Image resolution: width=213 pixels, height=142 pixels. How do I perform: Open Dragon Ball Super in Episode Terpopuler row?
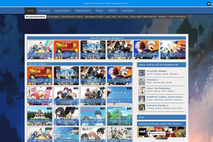[x=66, y=50]
